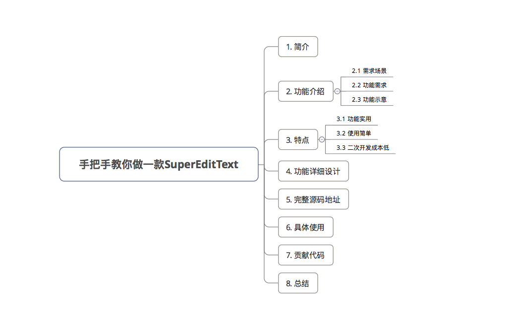Image resolution: width=522 pixels, height=325 pixels.
Task: Select the 1. 简介 node
Action: 298,47
